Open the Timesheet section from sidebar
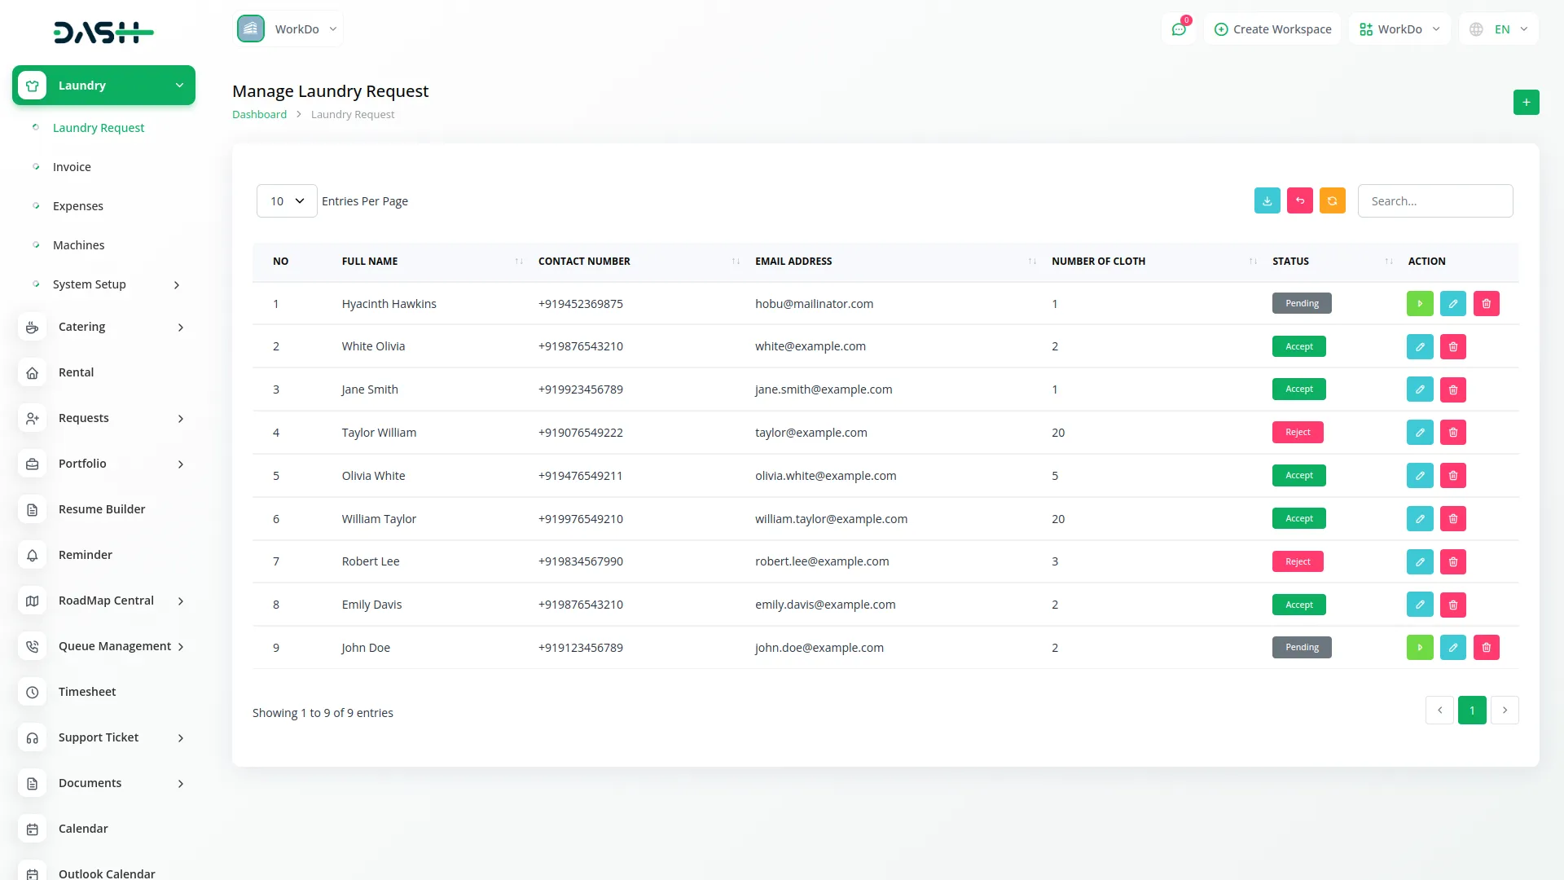Viewport: 1564px width, 880px height. click(x=87, y=691)
